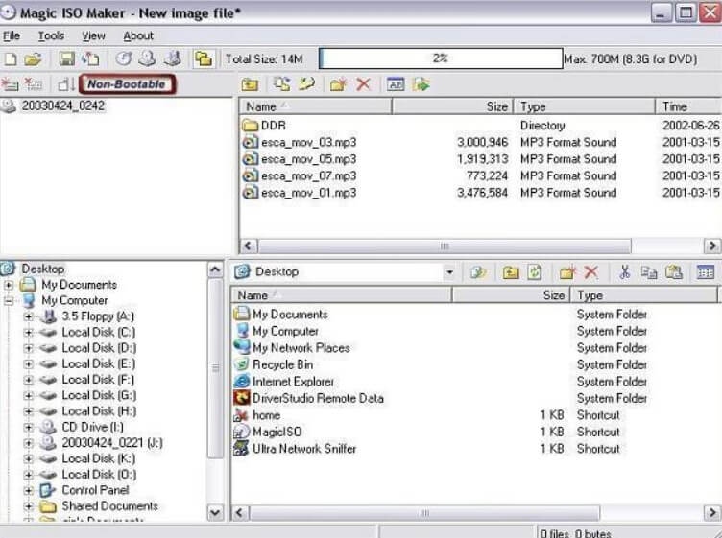Viewport: 722px width, 538px height.
Task: Create a new folder in the image pane
Action: [338, 84]
